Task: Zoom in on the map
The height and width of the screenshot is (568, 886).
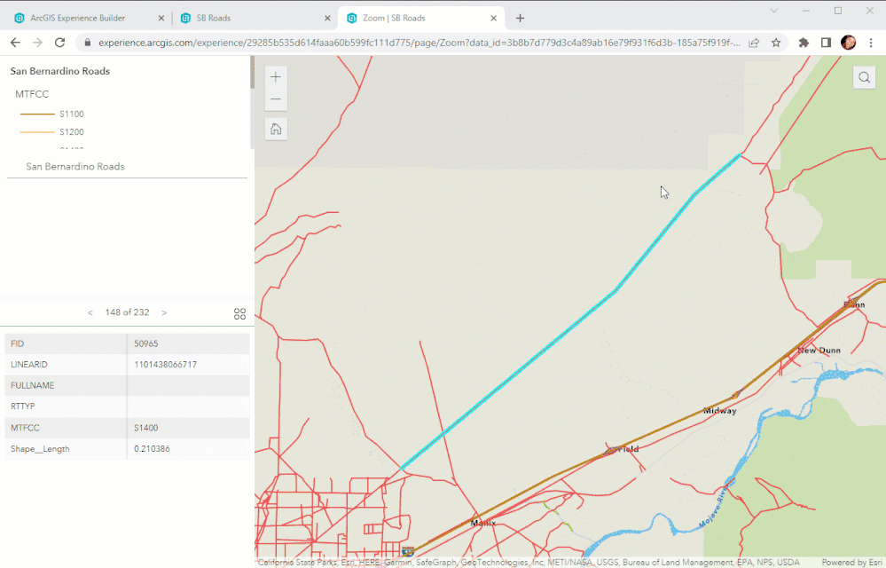Action: coord(276,77)
